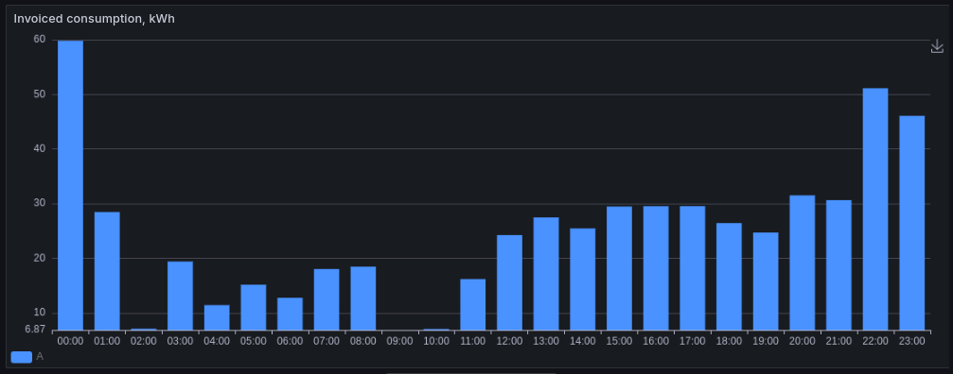
Task: Click the x-axis label 00:00
Action: (70, 341)
